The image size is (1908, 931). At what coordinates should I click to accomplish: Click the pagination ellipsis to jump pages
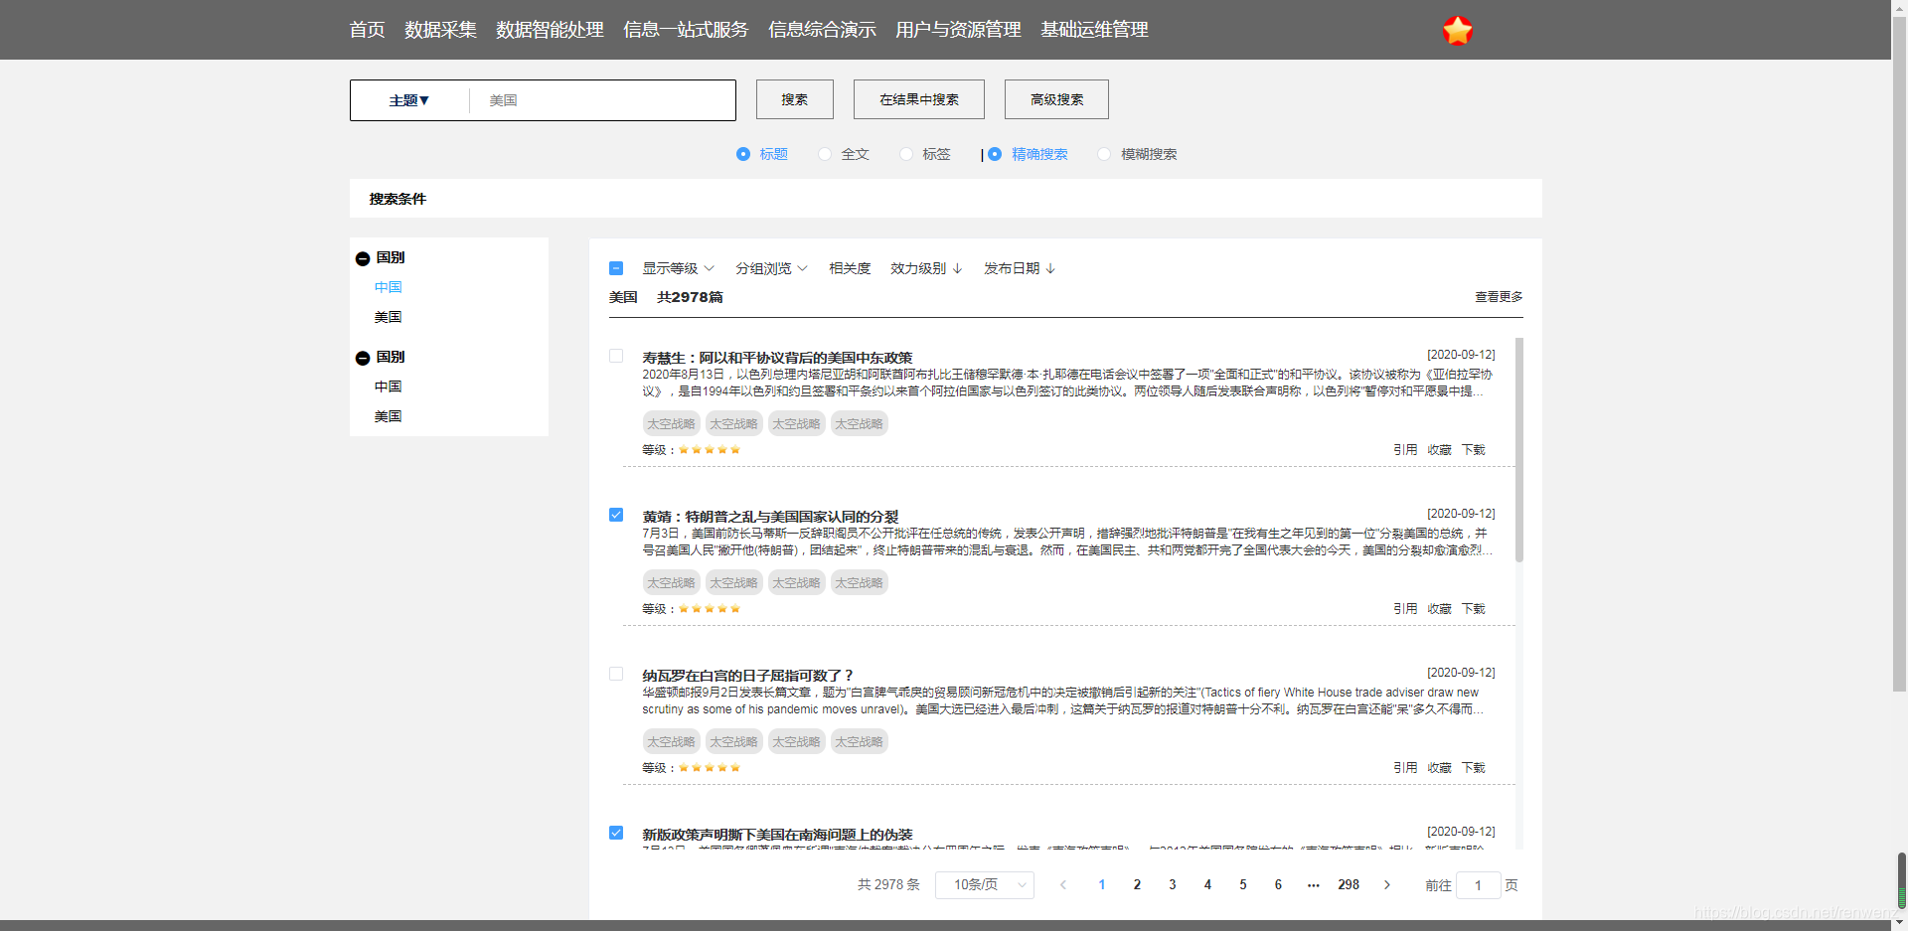(x=1313, y=884)
